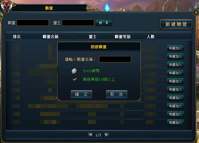
Task: Click the alliance name input in dialog
Action: pyautogui.click(x=115, y=59)
